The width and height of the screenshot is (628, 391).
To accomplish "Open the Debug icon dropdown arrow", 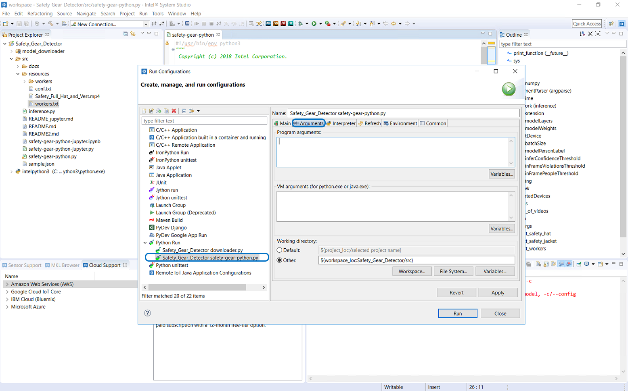I will click(307, 23).
